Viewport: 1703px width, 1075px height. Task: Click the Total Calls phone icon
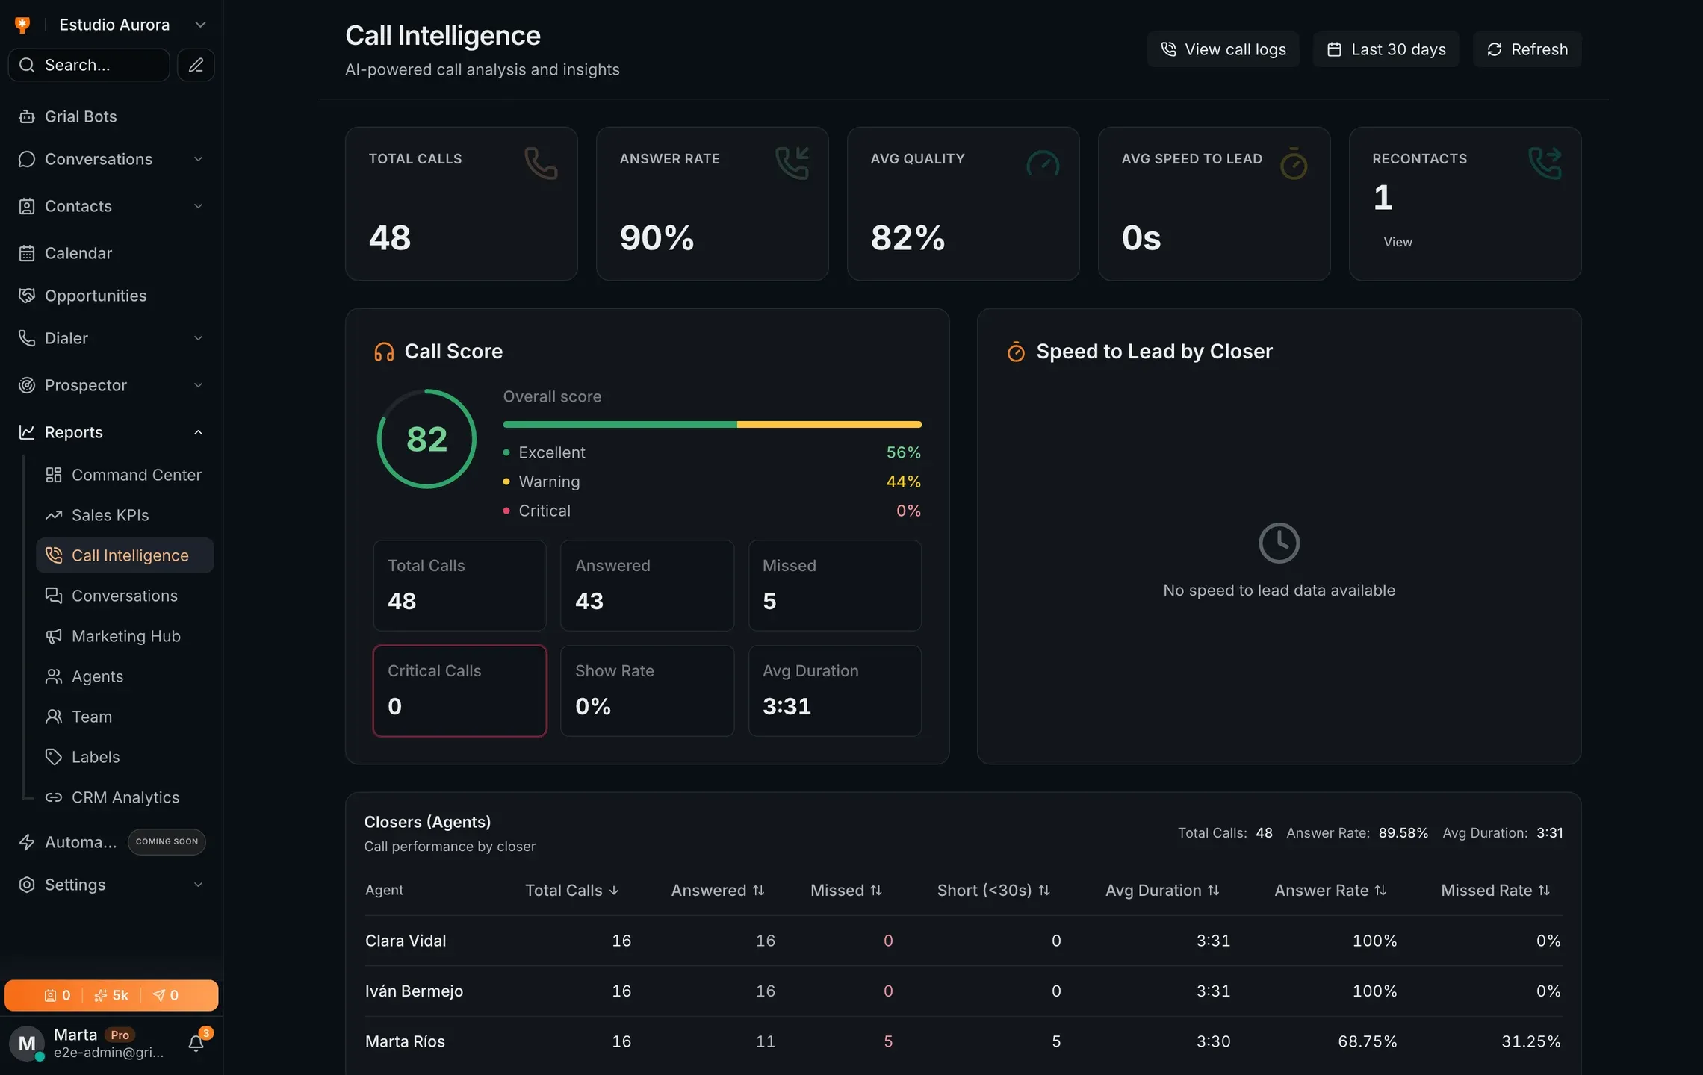[x=541, y=163]
